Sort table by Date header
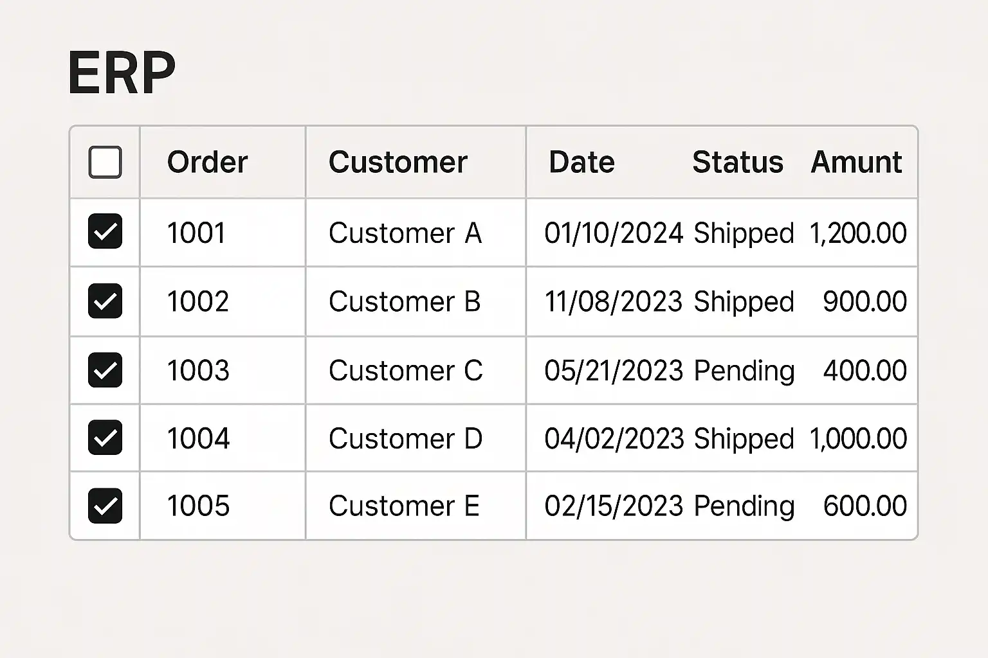This screenshot has width=988, height=658. [x=581, y=162]
